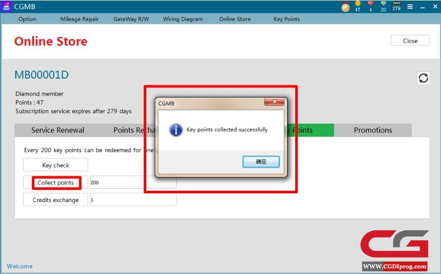Click the Online Store heading

pos(51,42)
